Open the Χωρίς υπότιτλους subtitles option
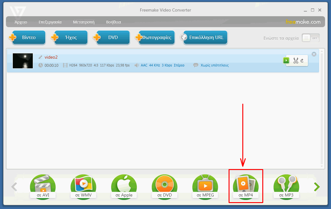The width and height of the screenshot is (331, 209). 215,65
